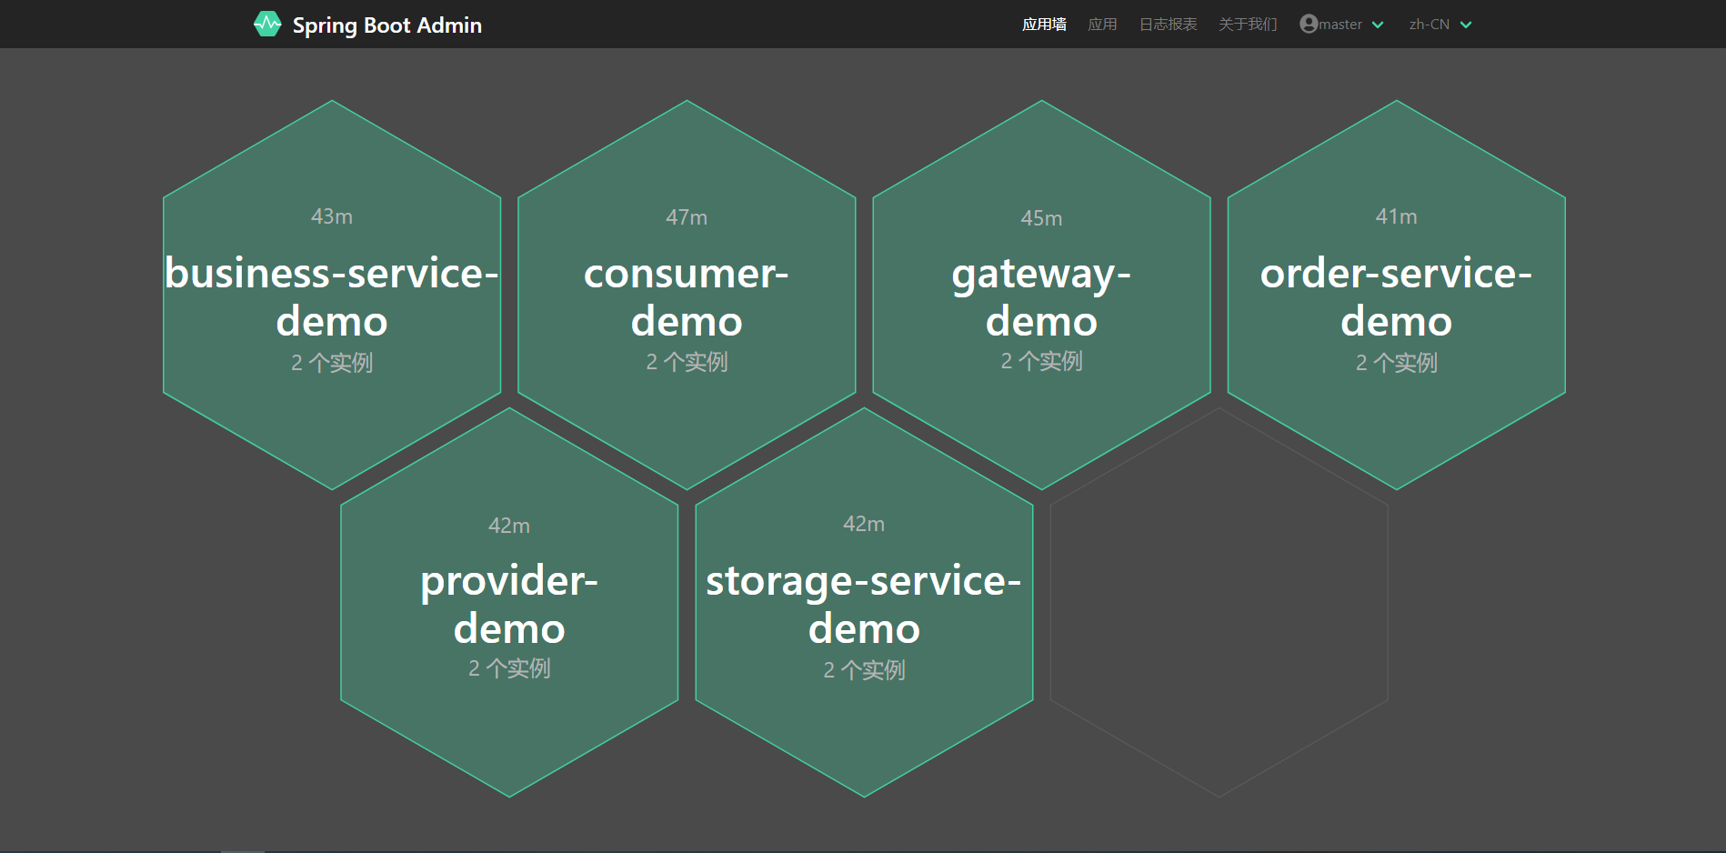The width and height of the screenshot is (1726, 853).
Task: Open the consumer-demo application hexagon
Action: [x=687, y=296]
